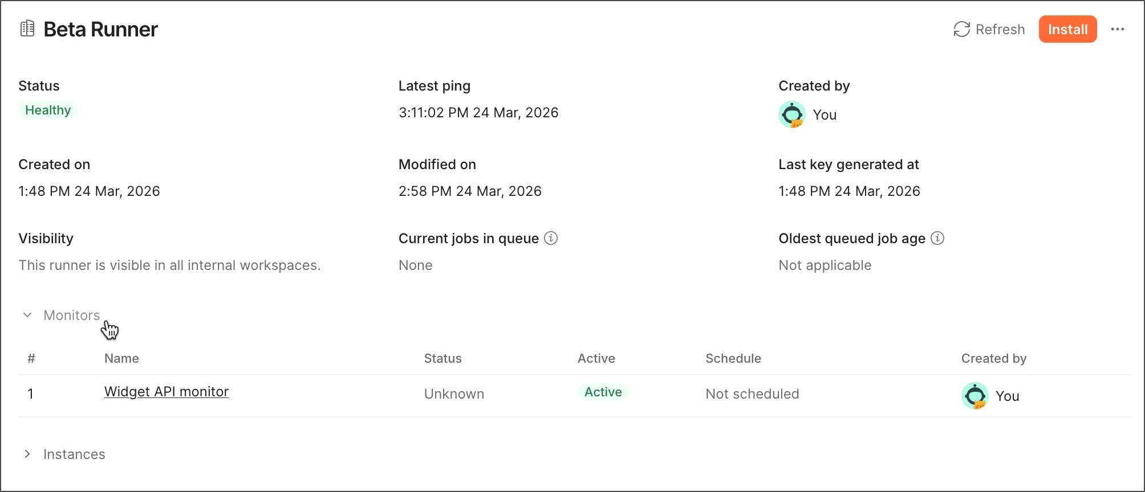
Task: Click the avatar in the Widget API monitor row
Action: coord(975,396)
